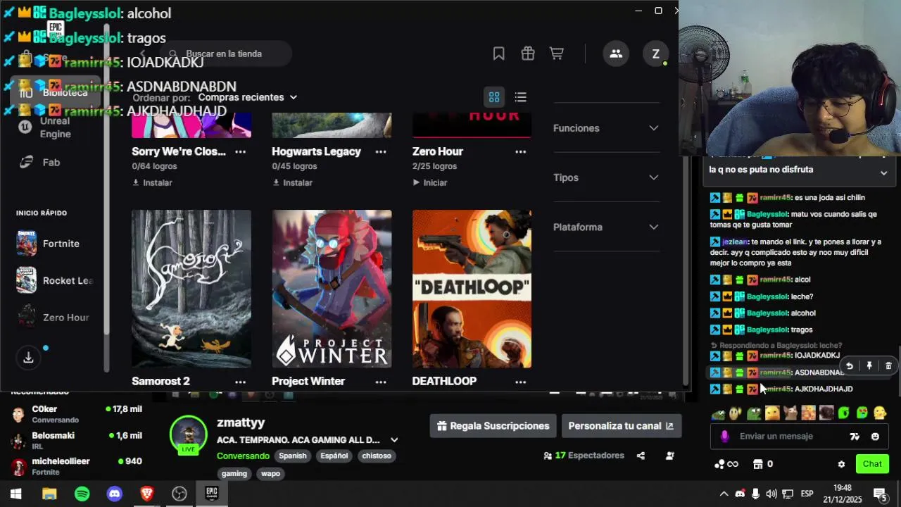
Task: Open OBS Studio from the taskbar
Action: pyautogui.click(x=179, y=494)
